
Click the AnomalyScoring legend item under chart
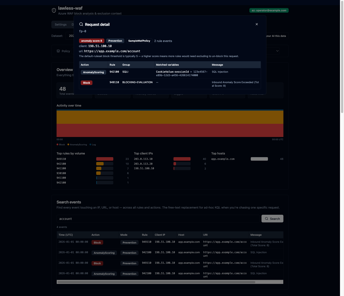point(77,145)
